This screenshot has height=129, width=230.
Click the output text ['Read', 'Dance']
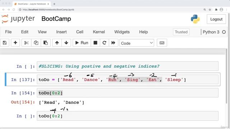61,102
